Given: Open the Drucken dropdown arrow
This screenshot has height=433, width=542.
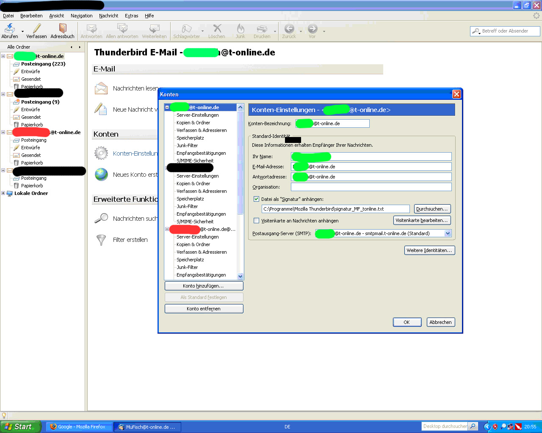Looking at the screenshot, I should pos(275,31).
